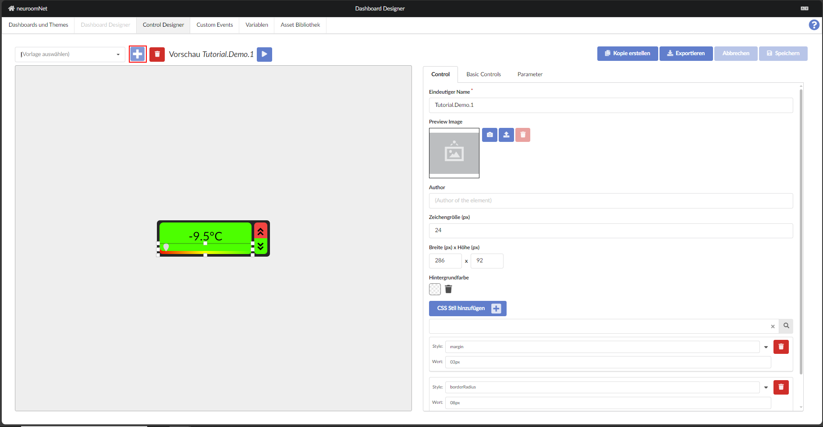This screenshot has width=823, height=427.
Task: Switch to the Basic Controls tab
Action: click(483, 74)
